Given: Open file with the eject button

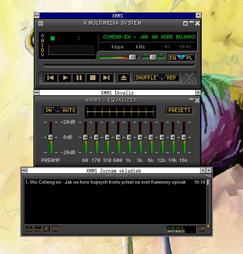Looking at the screenshot, I should click(x=123, y=78).
